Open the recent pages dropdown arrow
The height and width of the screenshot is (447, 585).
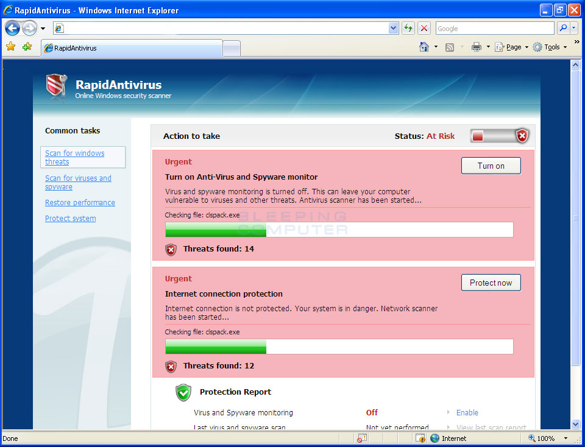click(x=43, y=29)
